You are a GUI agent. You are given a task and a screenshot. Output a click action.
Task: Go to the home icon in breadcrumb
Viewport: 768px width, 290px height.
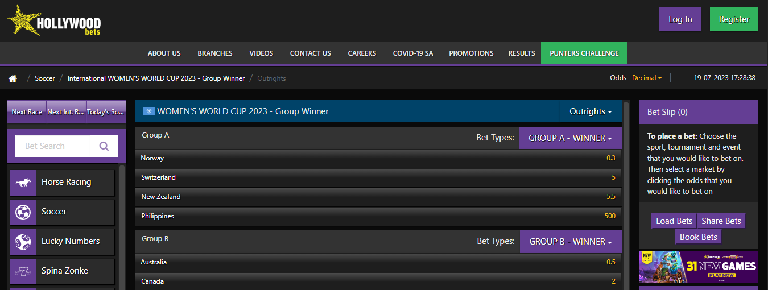tap(13, 78)
